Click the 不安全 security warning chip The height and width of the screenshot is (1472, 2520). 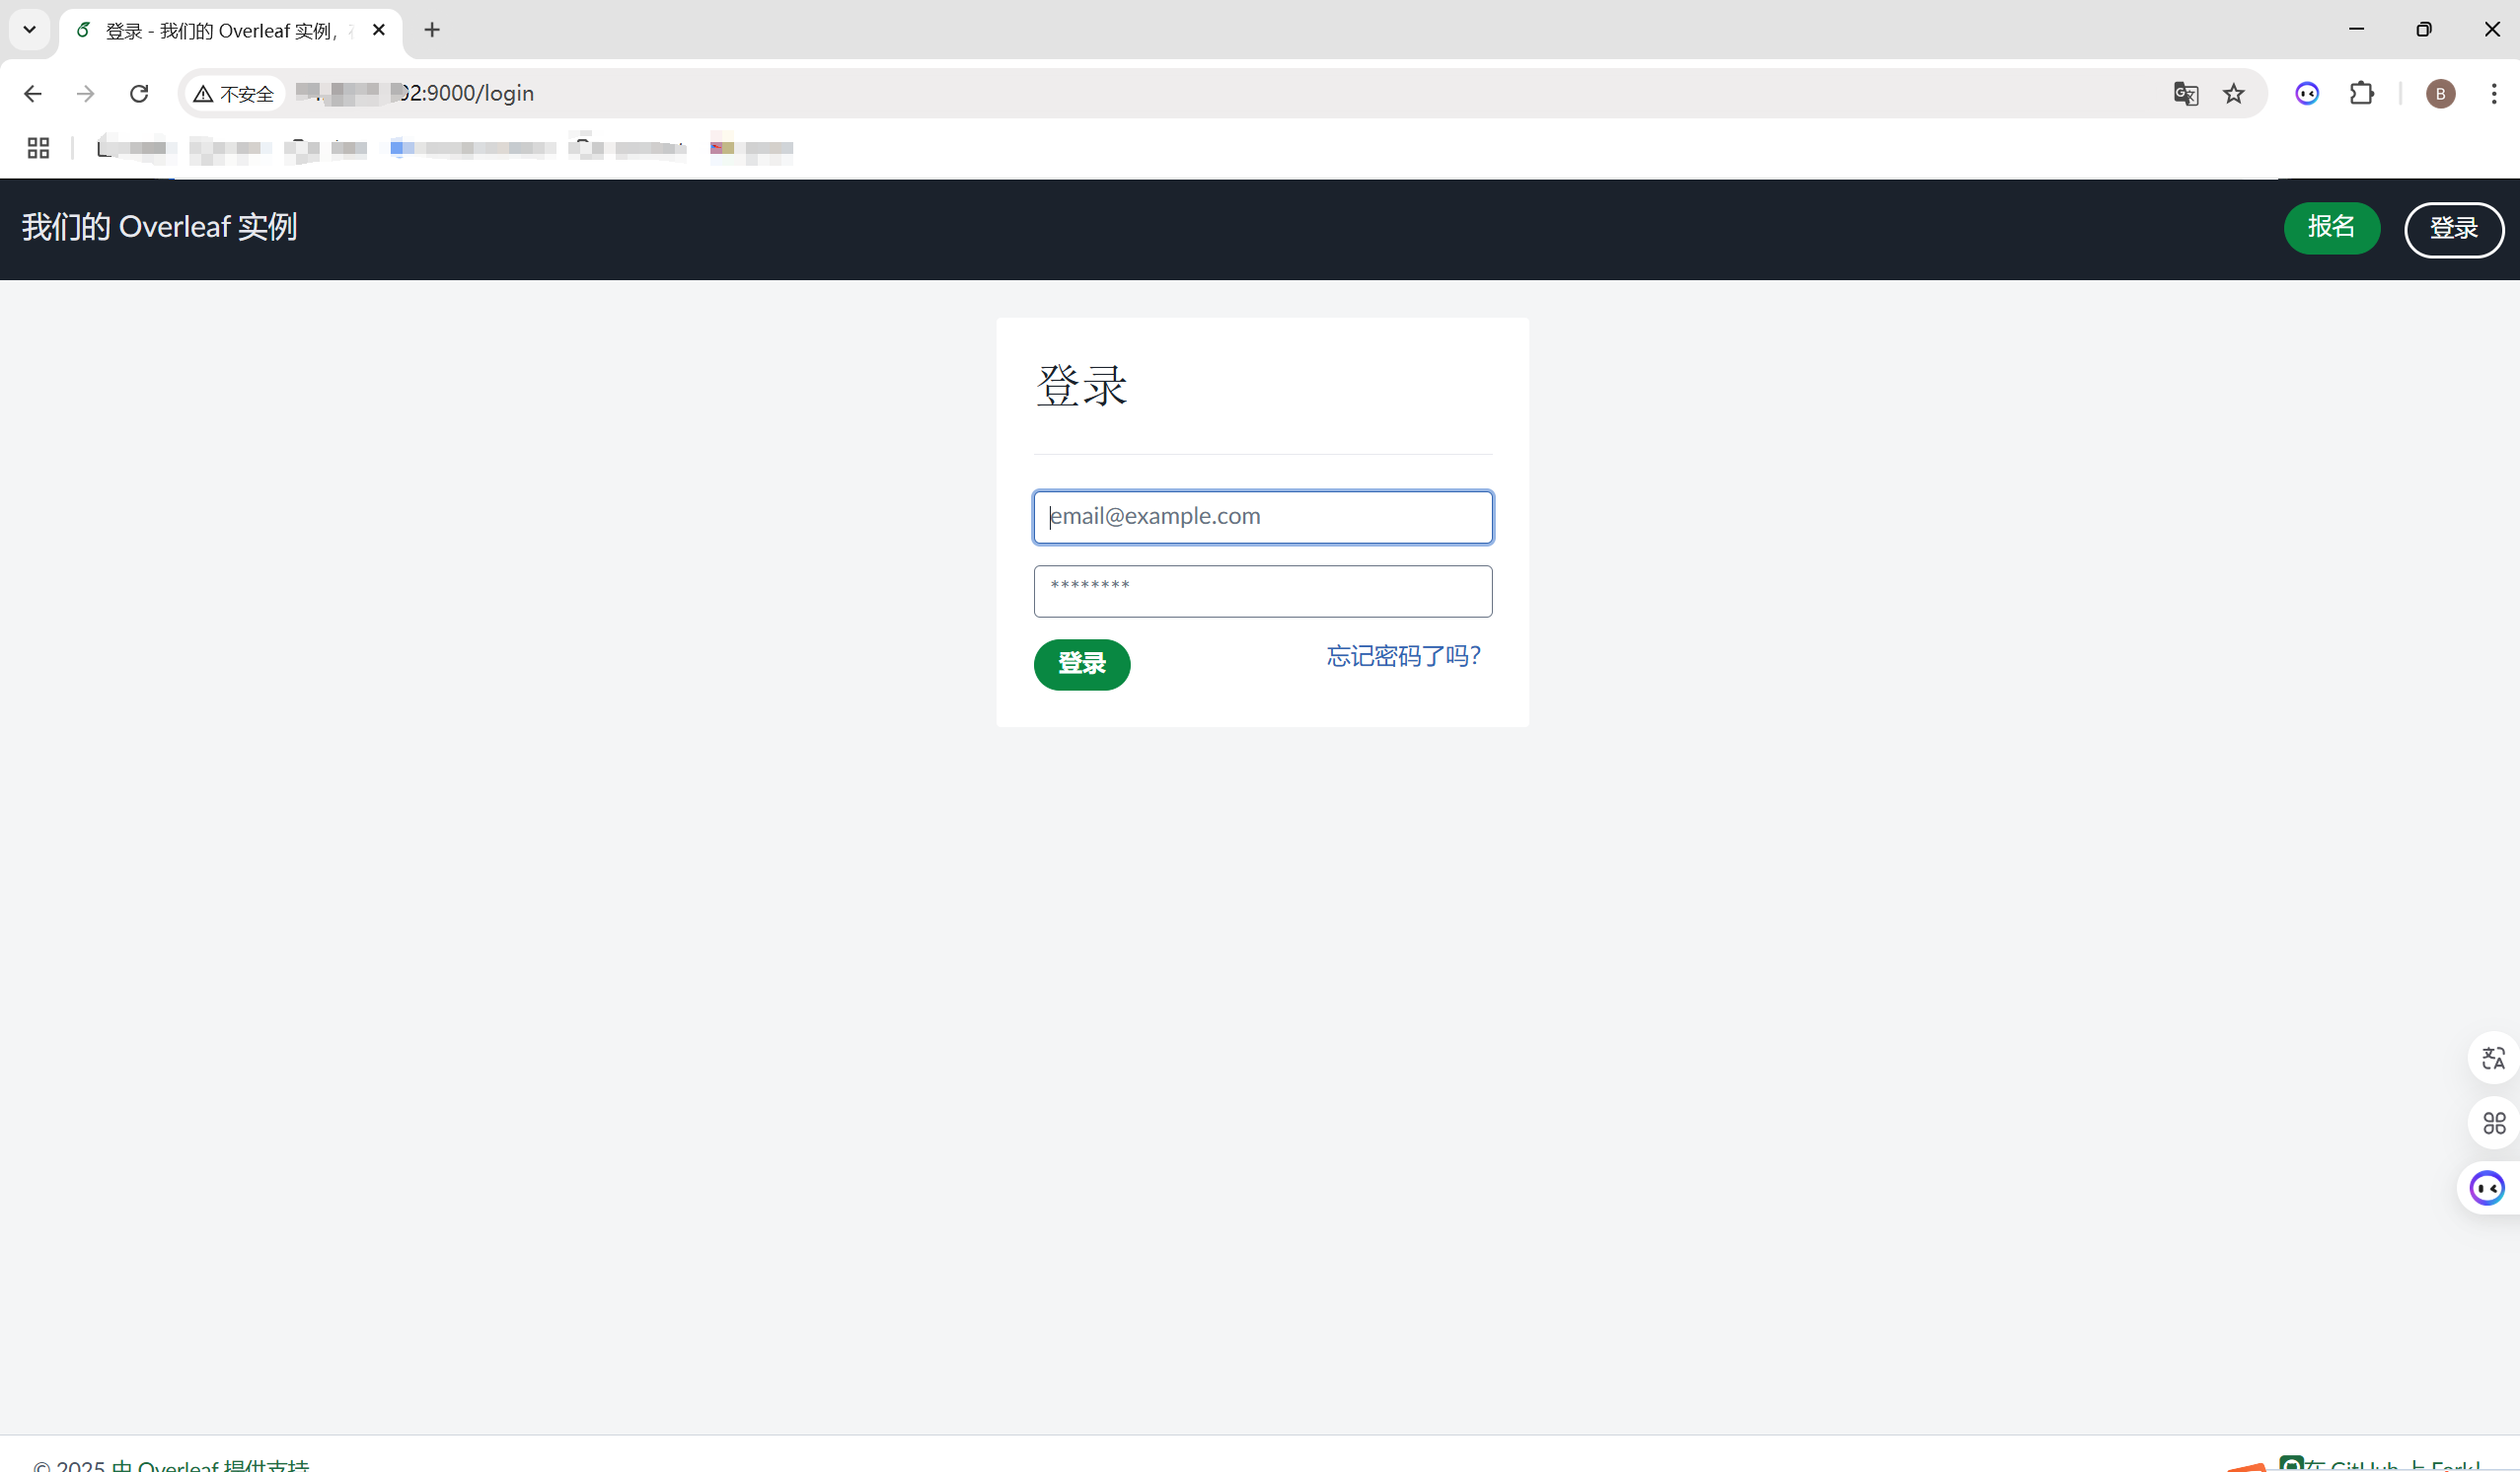(x=234, y=93)
